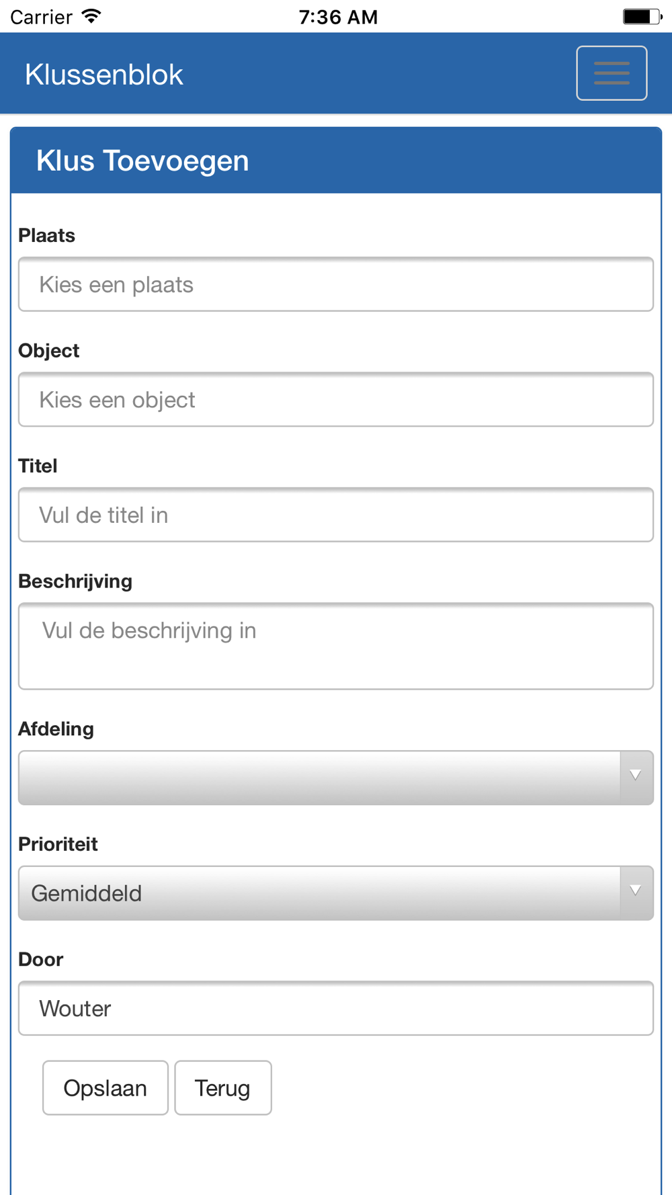Tap the Prioriteit label
The height and width of the screenshot is (1195, 672).
coord(58,844)
